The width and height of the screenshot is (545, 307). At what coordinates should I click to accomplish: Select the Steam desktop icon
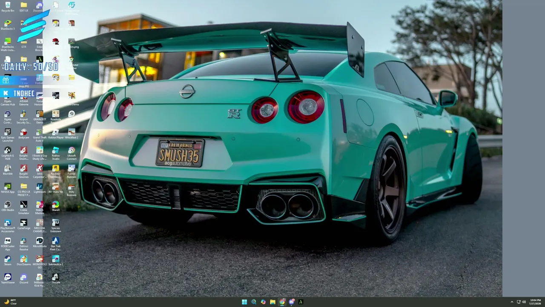tap(8, 261)
